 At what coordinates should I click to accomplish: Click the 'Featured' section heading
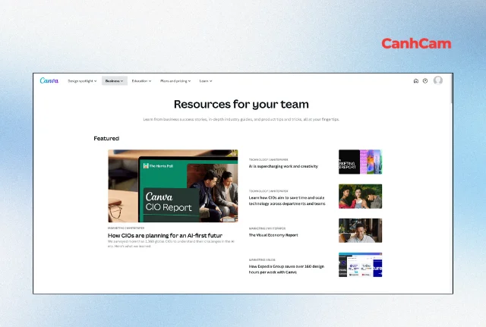[x=106, y=138]
